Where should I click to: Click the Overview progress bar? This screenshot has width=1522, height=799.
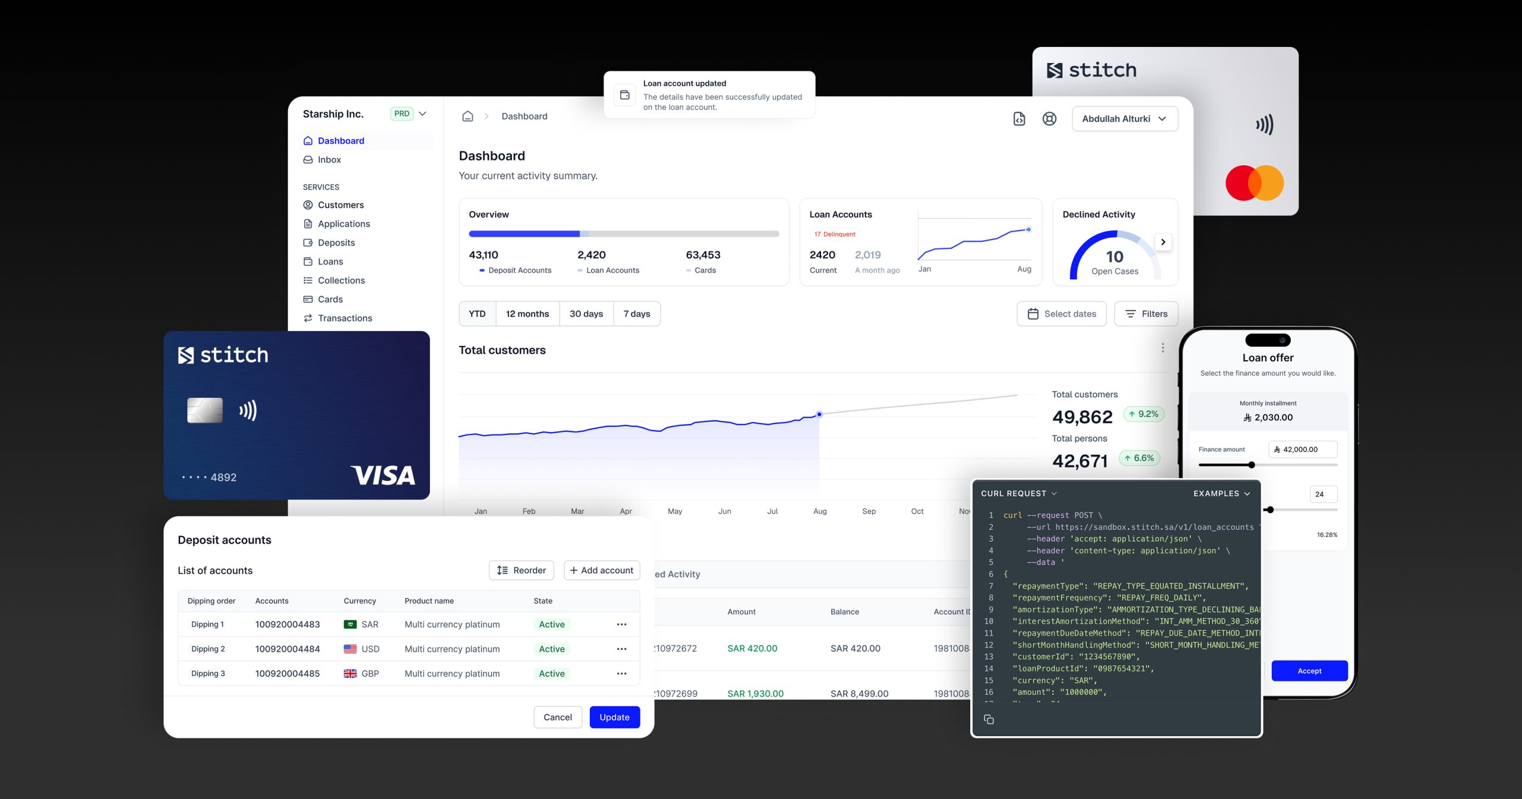pyautogui.click(x=624, y=234)
